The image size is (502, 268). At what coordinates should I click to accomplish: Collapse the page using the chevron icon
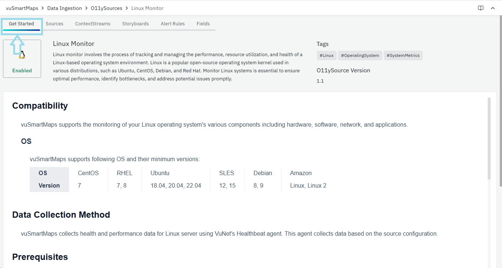tap(493, 8)
